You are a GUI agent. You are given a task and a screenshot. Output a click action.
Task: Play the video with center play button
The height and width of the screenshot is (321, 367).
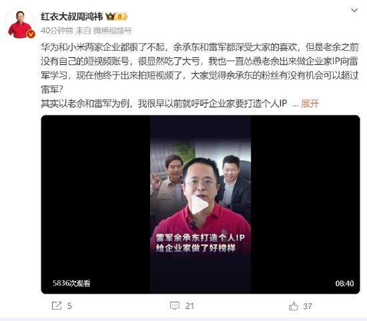200,204
